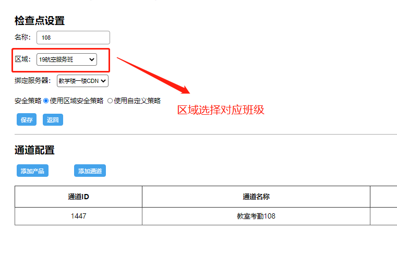Click the 名称 input field containing 108
This screenshot has width=397, height=254.
pyautogui.click(x=73, y=38)
